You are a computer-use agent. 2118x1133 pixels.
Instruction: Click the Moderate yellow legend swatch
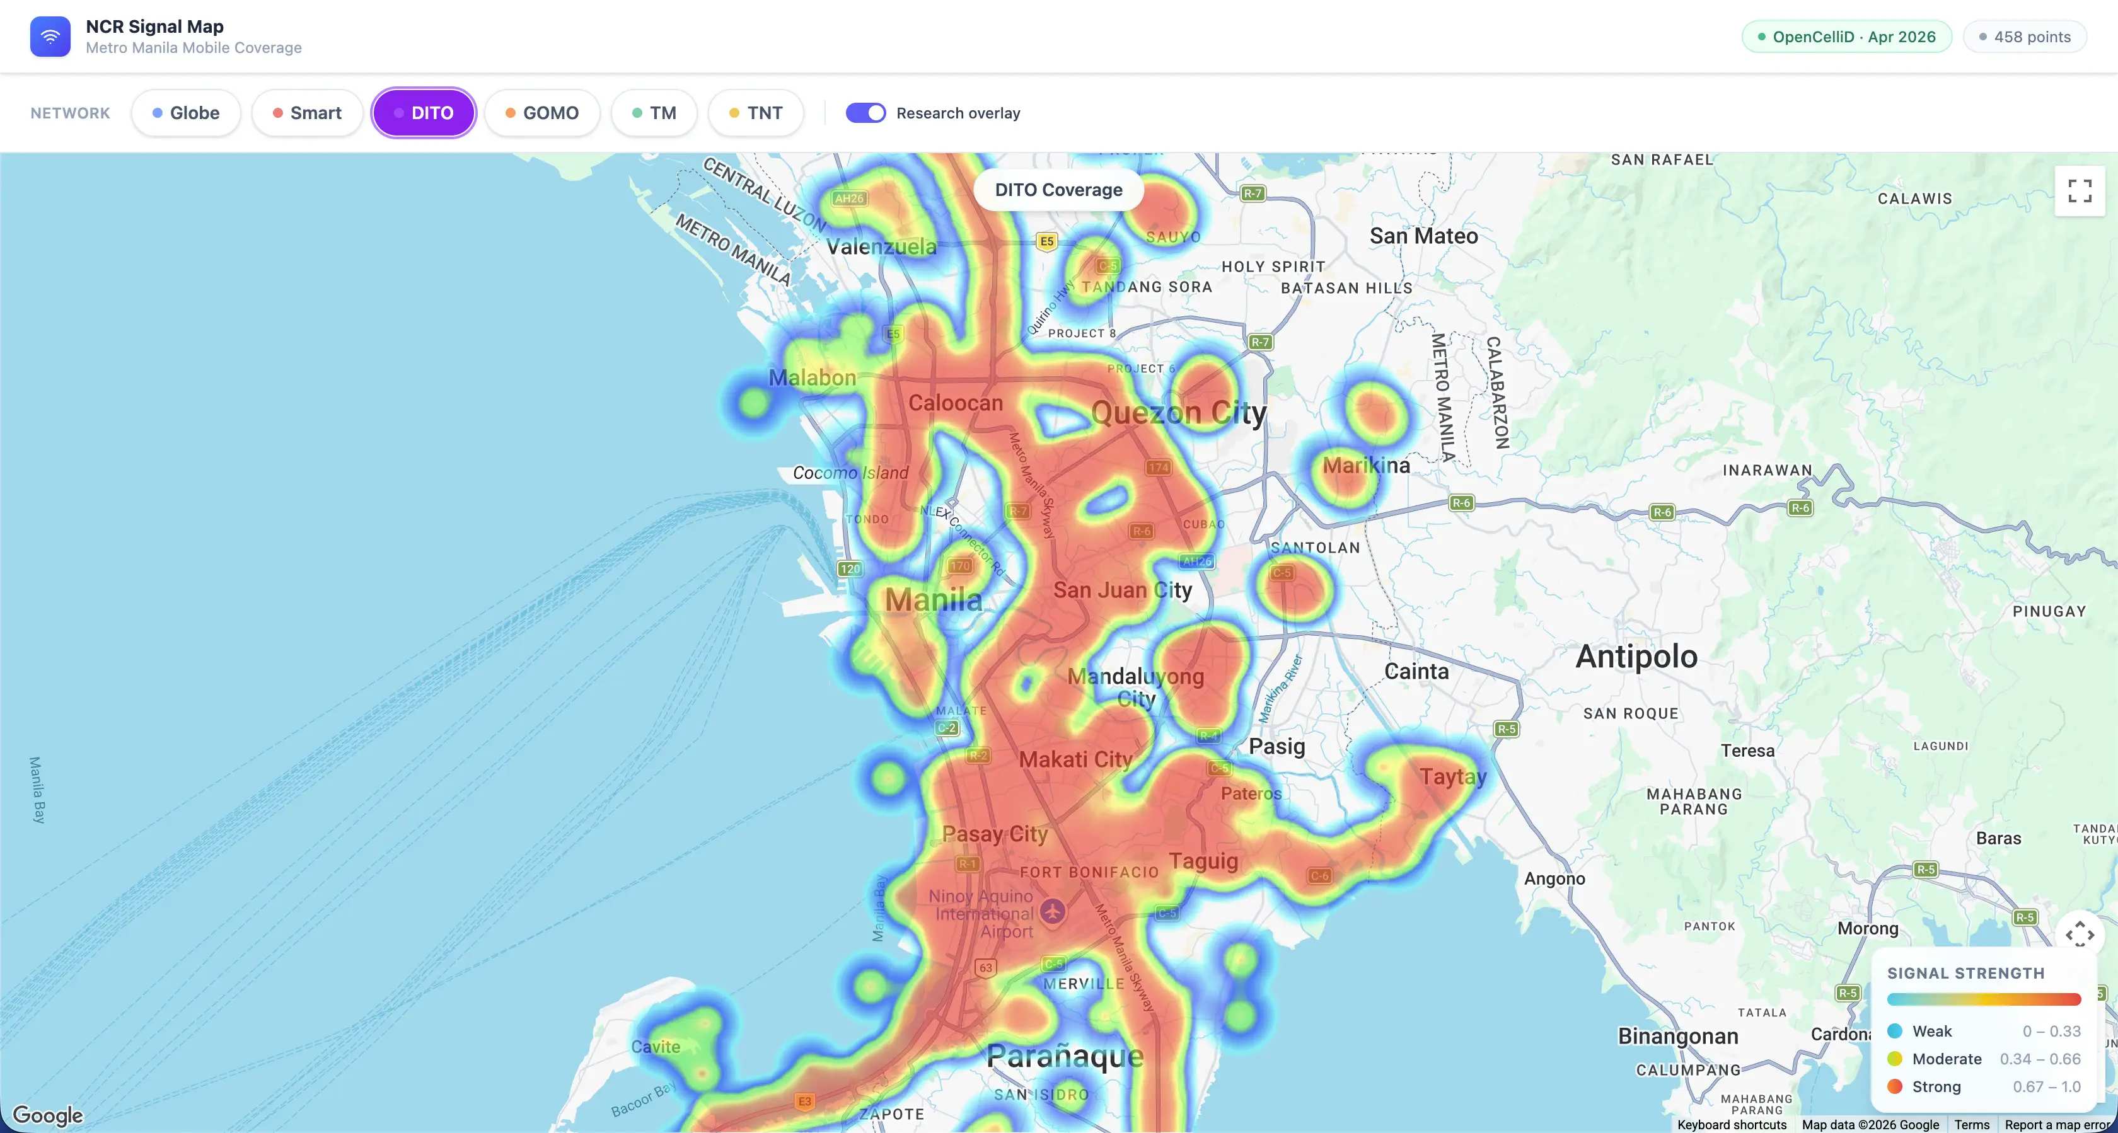(x=1895, y=1059)
